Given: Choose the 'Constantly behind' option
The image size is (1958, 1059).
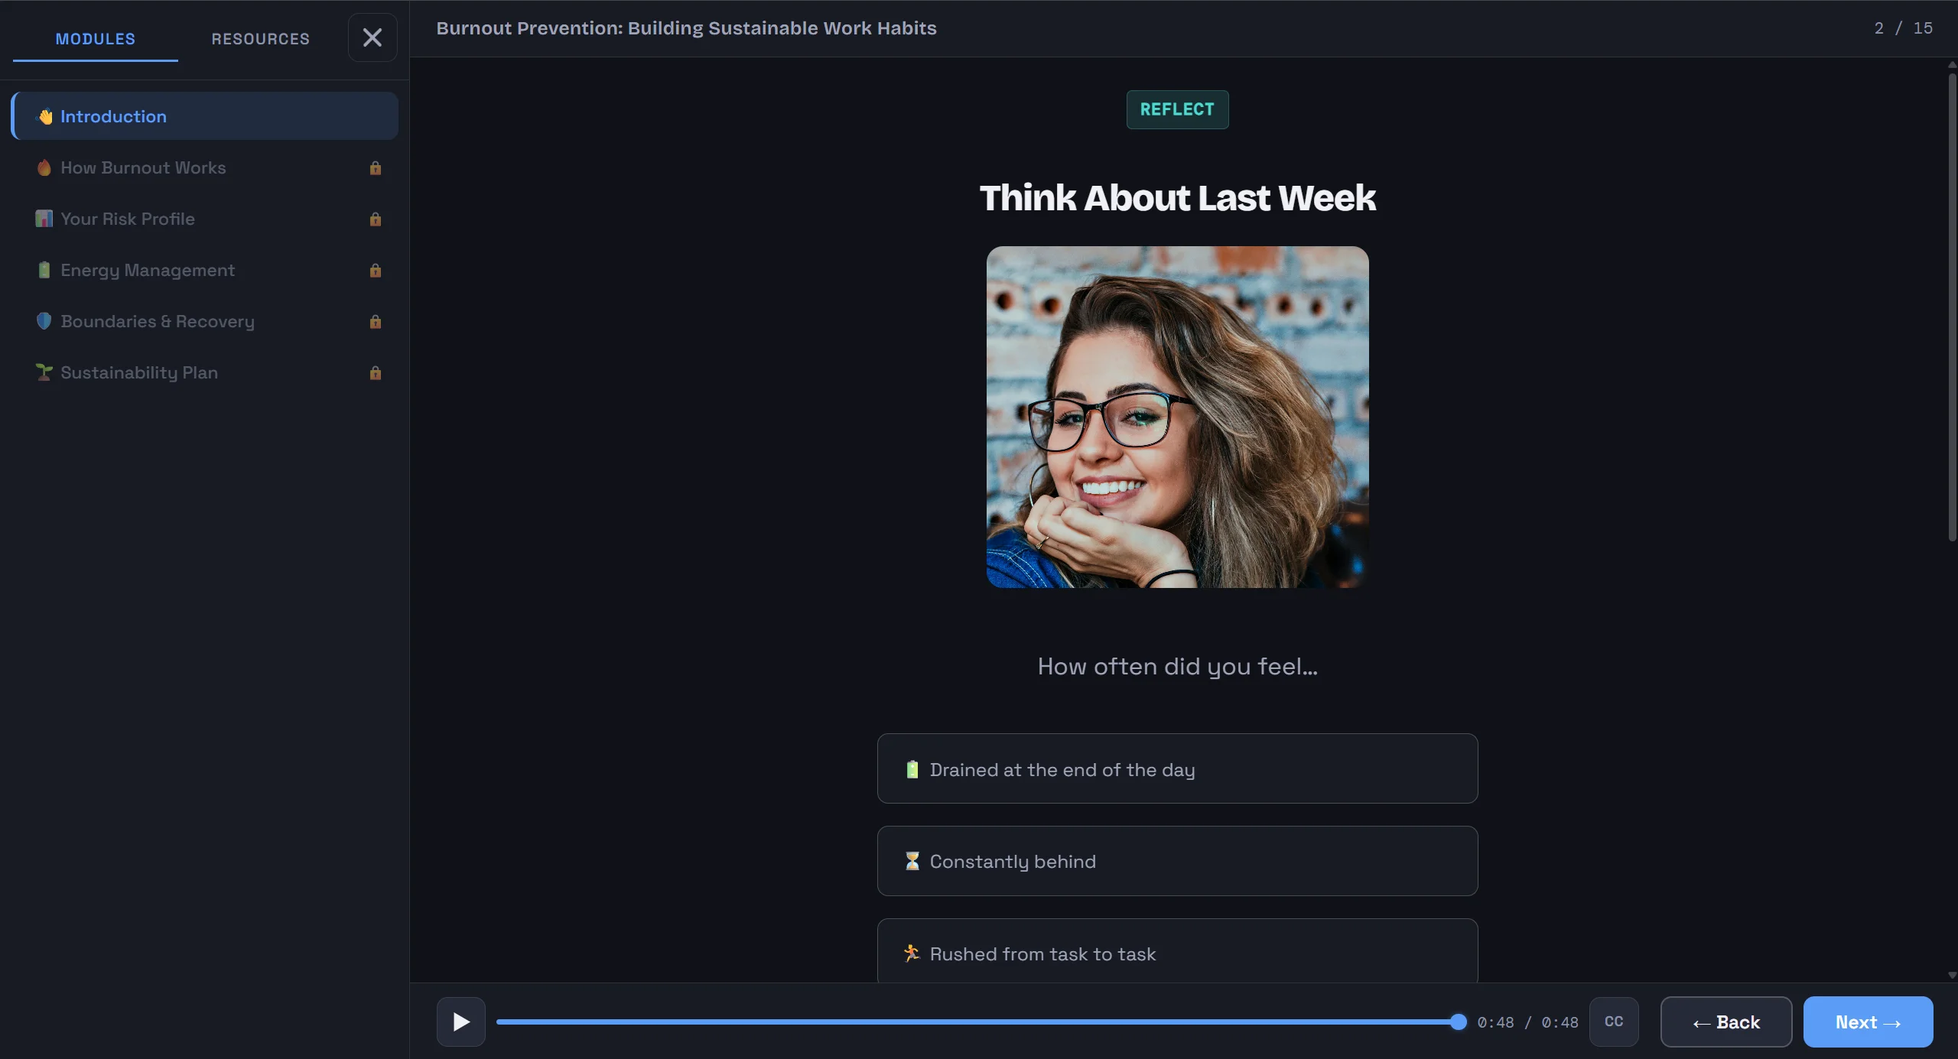Looking at the screenshot, I should click(x=1177, y=861).
